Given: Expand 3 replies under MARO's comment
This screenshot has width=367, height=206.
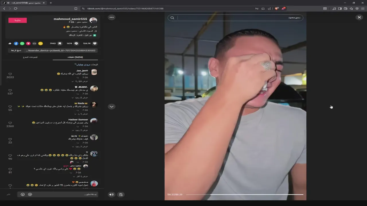Looking at the screenshot, I should [x=80, y=98].
